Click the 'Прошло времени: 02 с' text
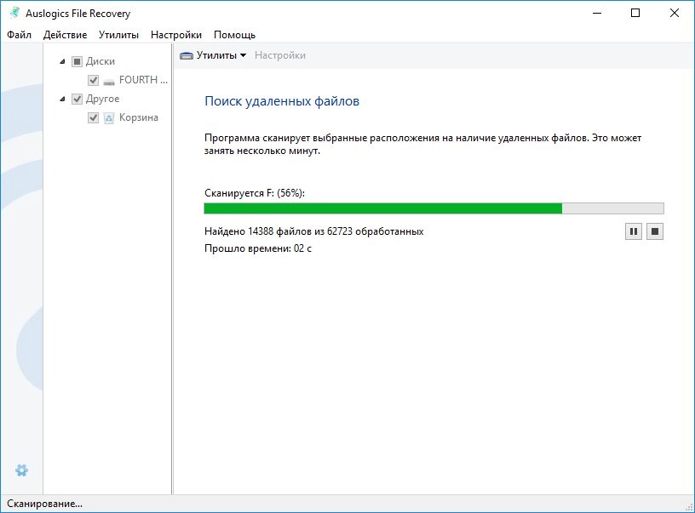695x513 pixels. pyautogui.click(x=257, y=248)
